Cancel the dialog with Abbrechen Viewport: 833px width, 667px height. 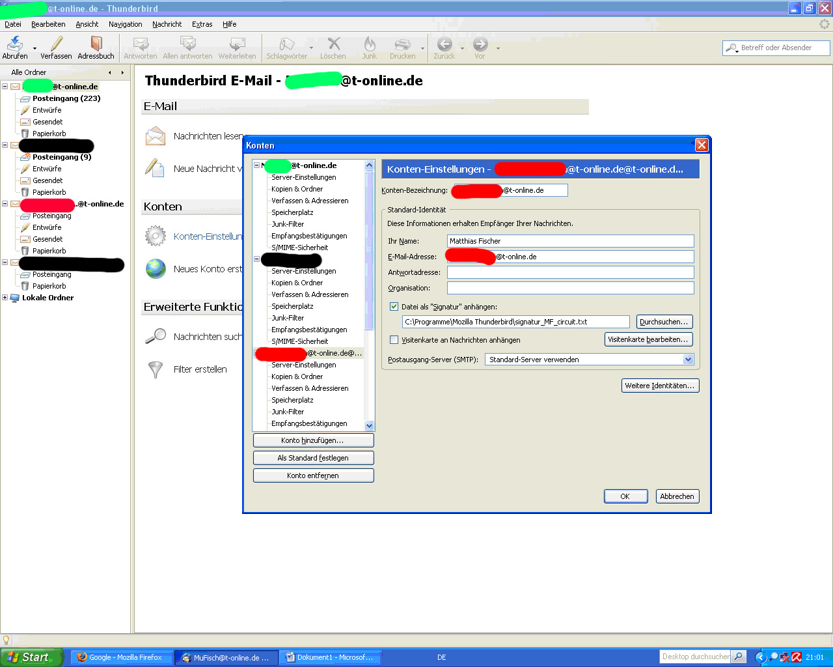tap(677, 496)
